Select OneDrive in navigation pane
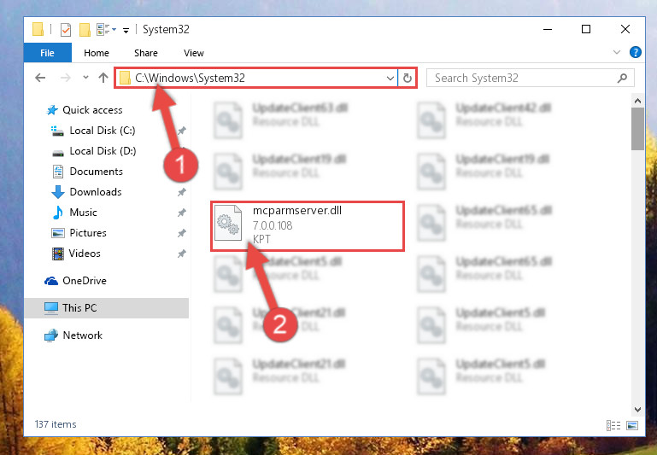657x455 pixels. click(85, 281)
